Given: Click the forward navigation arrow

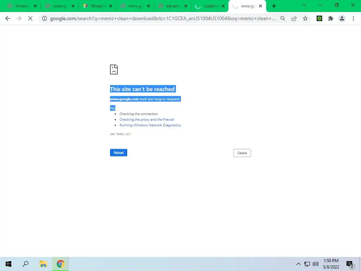Looking at the screenshot, I should (x=19, y=18).
